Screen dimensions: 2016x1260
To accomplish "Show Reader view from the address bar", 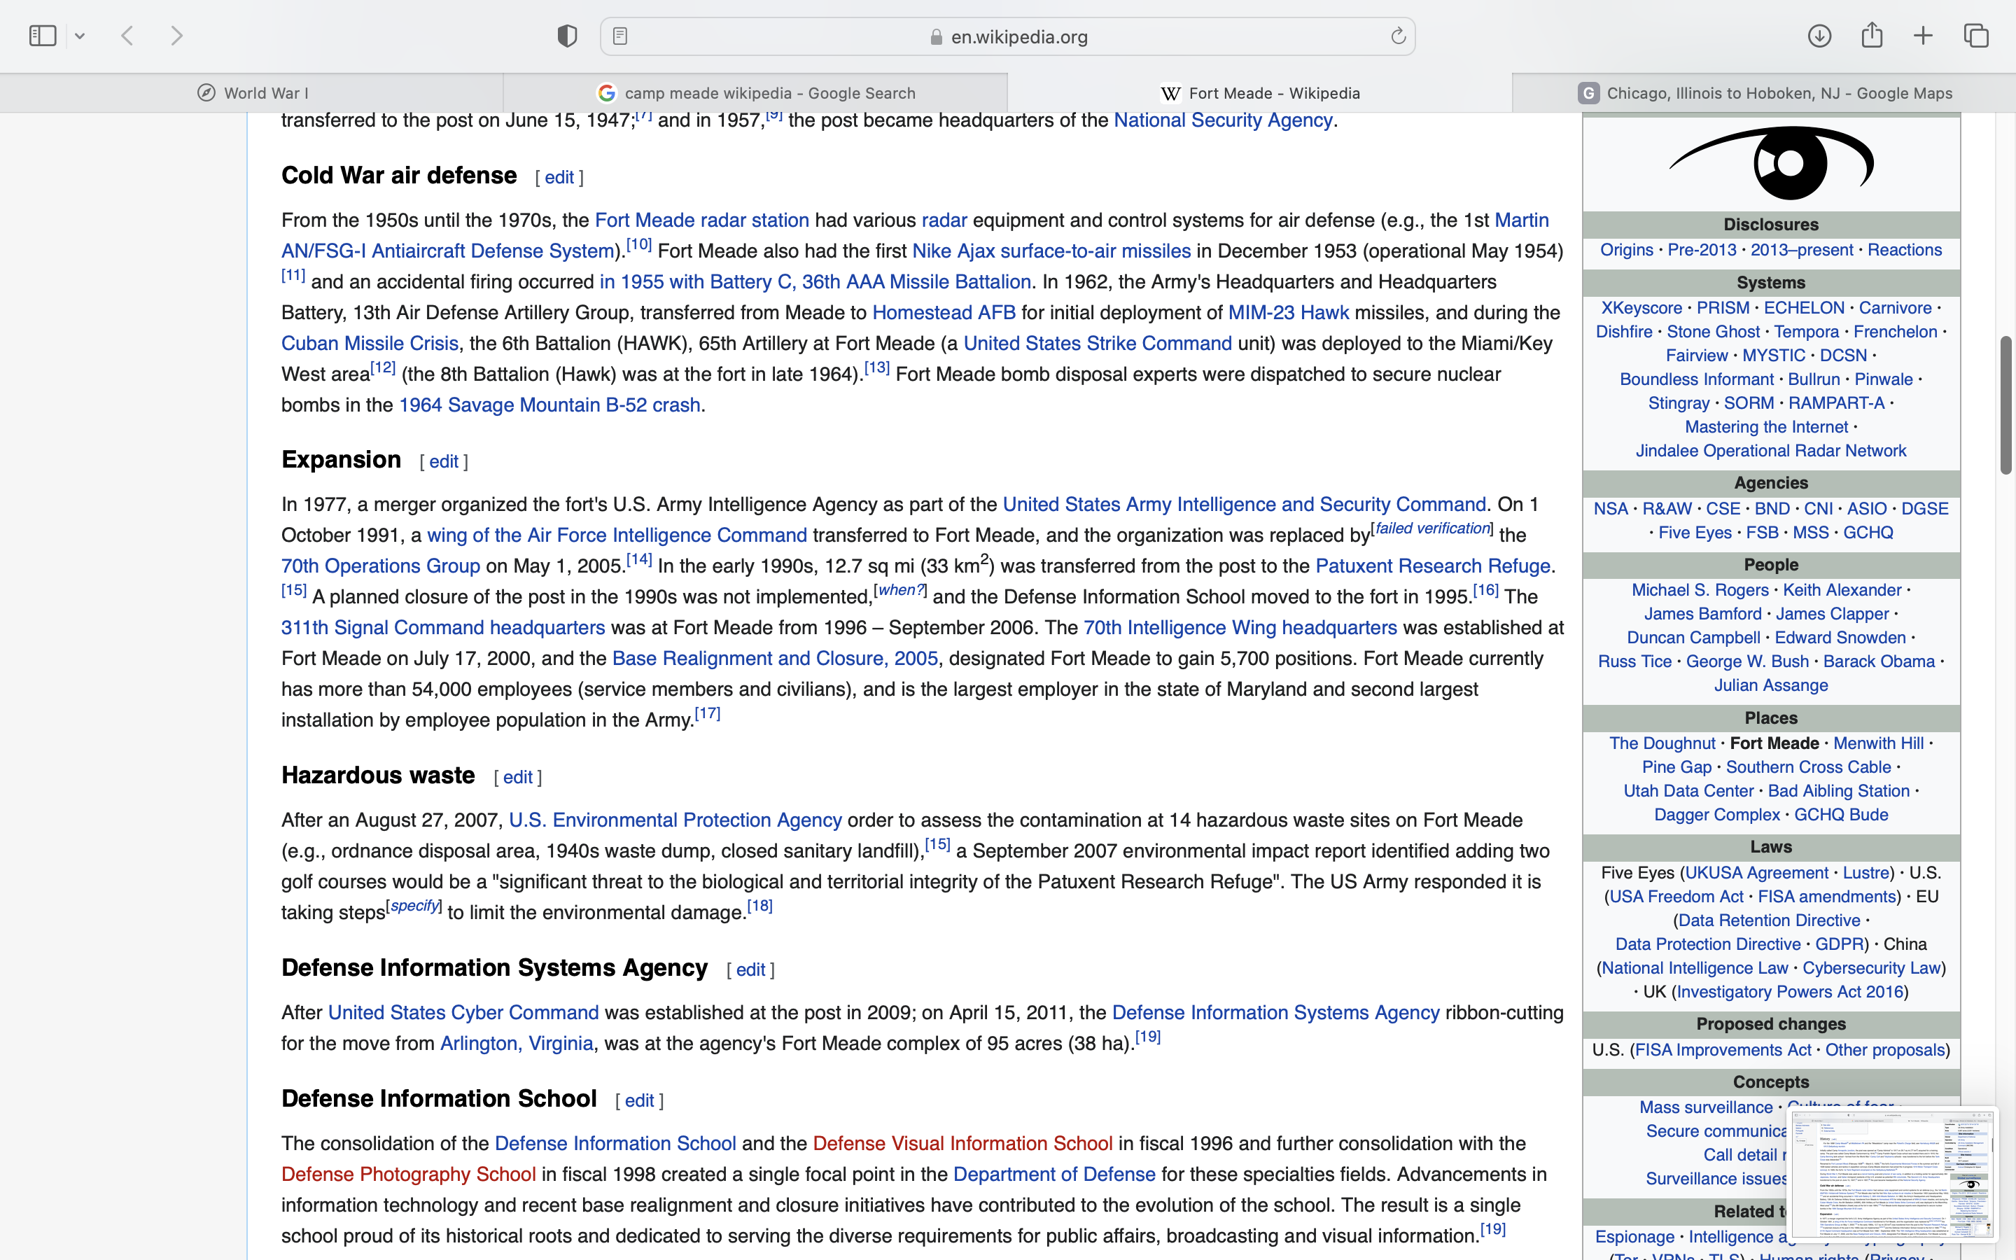I will tap(619, 36).
